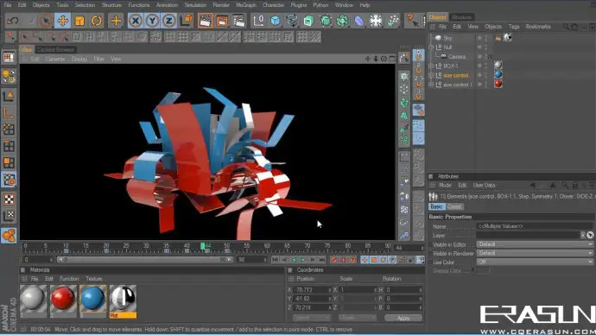Activate the Rotate tool
The height and width of the screenshot is (335, 596).
97,21
